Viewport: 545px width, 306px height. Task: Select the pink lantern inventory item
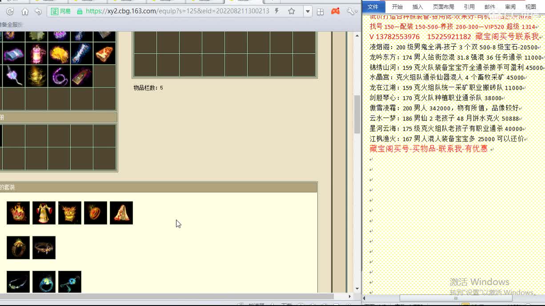[x=36, y=54]
